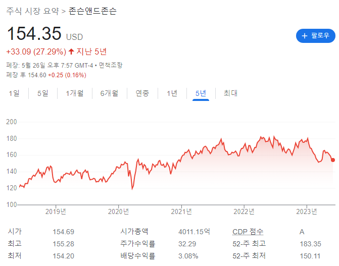
Task: Click the 배당수익률 value 3.08%
Action: coord(188,256)
